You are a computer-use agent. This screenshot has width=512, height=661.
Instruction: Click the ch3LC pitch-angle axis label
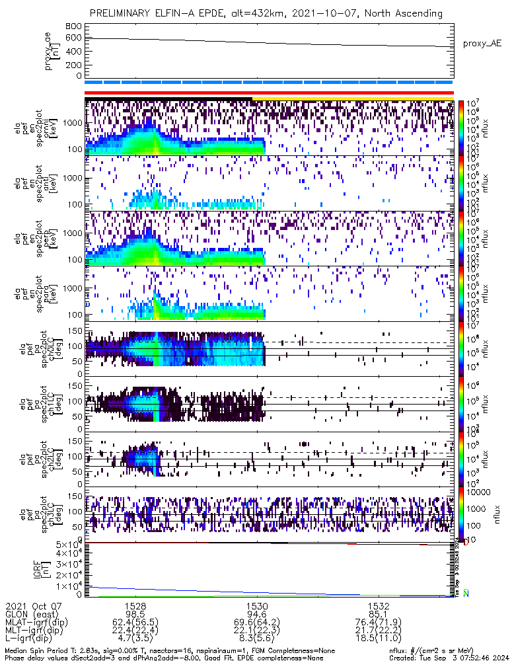pos(52,515)
